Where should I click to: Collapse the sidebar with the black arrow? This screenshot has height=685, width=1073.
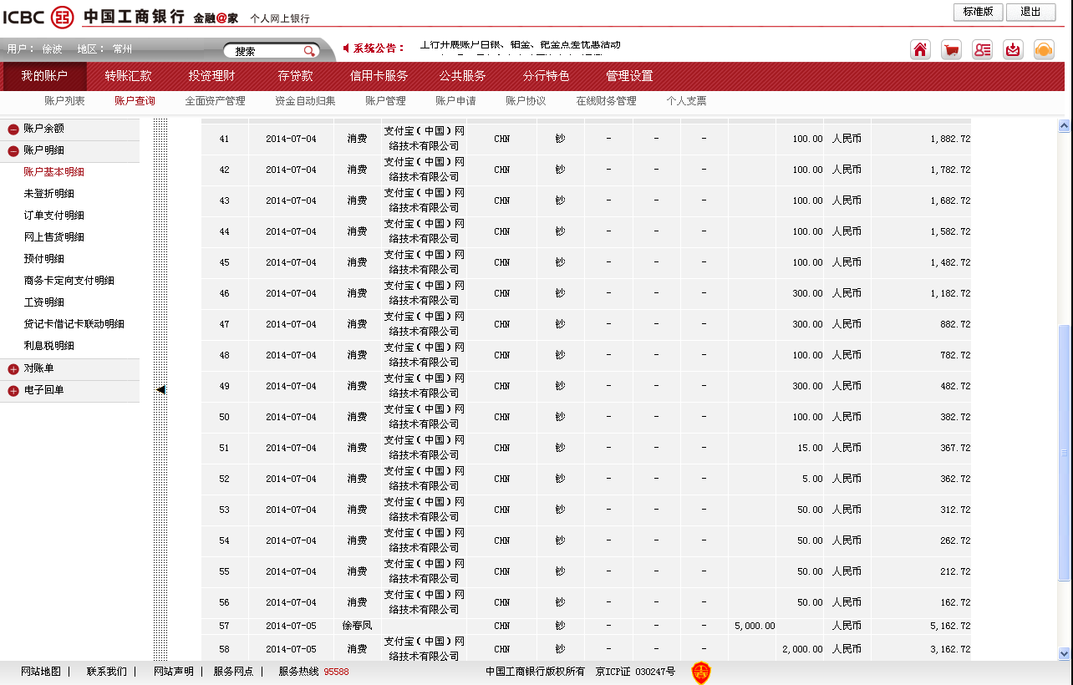pos(160,389)
